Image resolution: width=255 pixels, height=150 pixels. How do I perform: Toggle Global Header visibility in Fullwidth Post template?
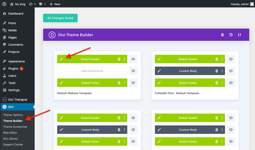pyautogui.click(x=231, y=59)
